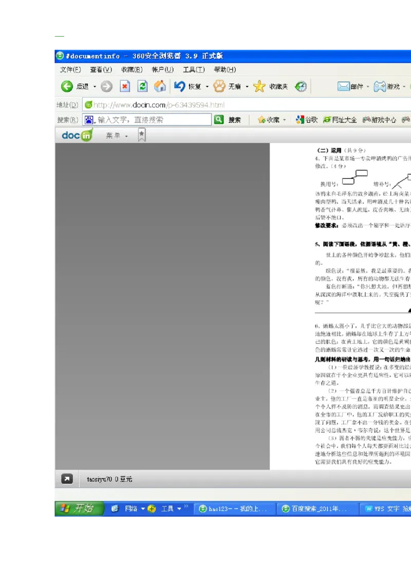This screenshot has height=582, width=411.
Task: Click the 邮件 mail icon
Action: tap(343, 86)
